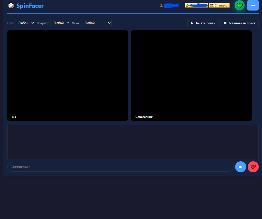This screenshot has width=262, height=219.
Task: Stop searching with the Остановить поиск button
Action: pos(239,23)
